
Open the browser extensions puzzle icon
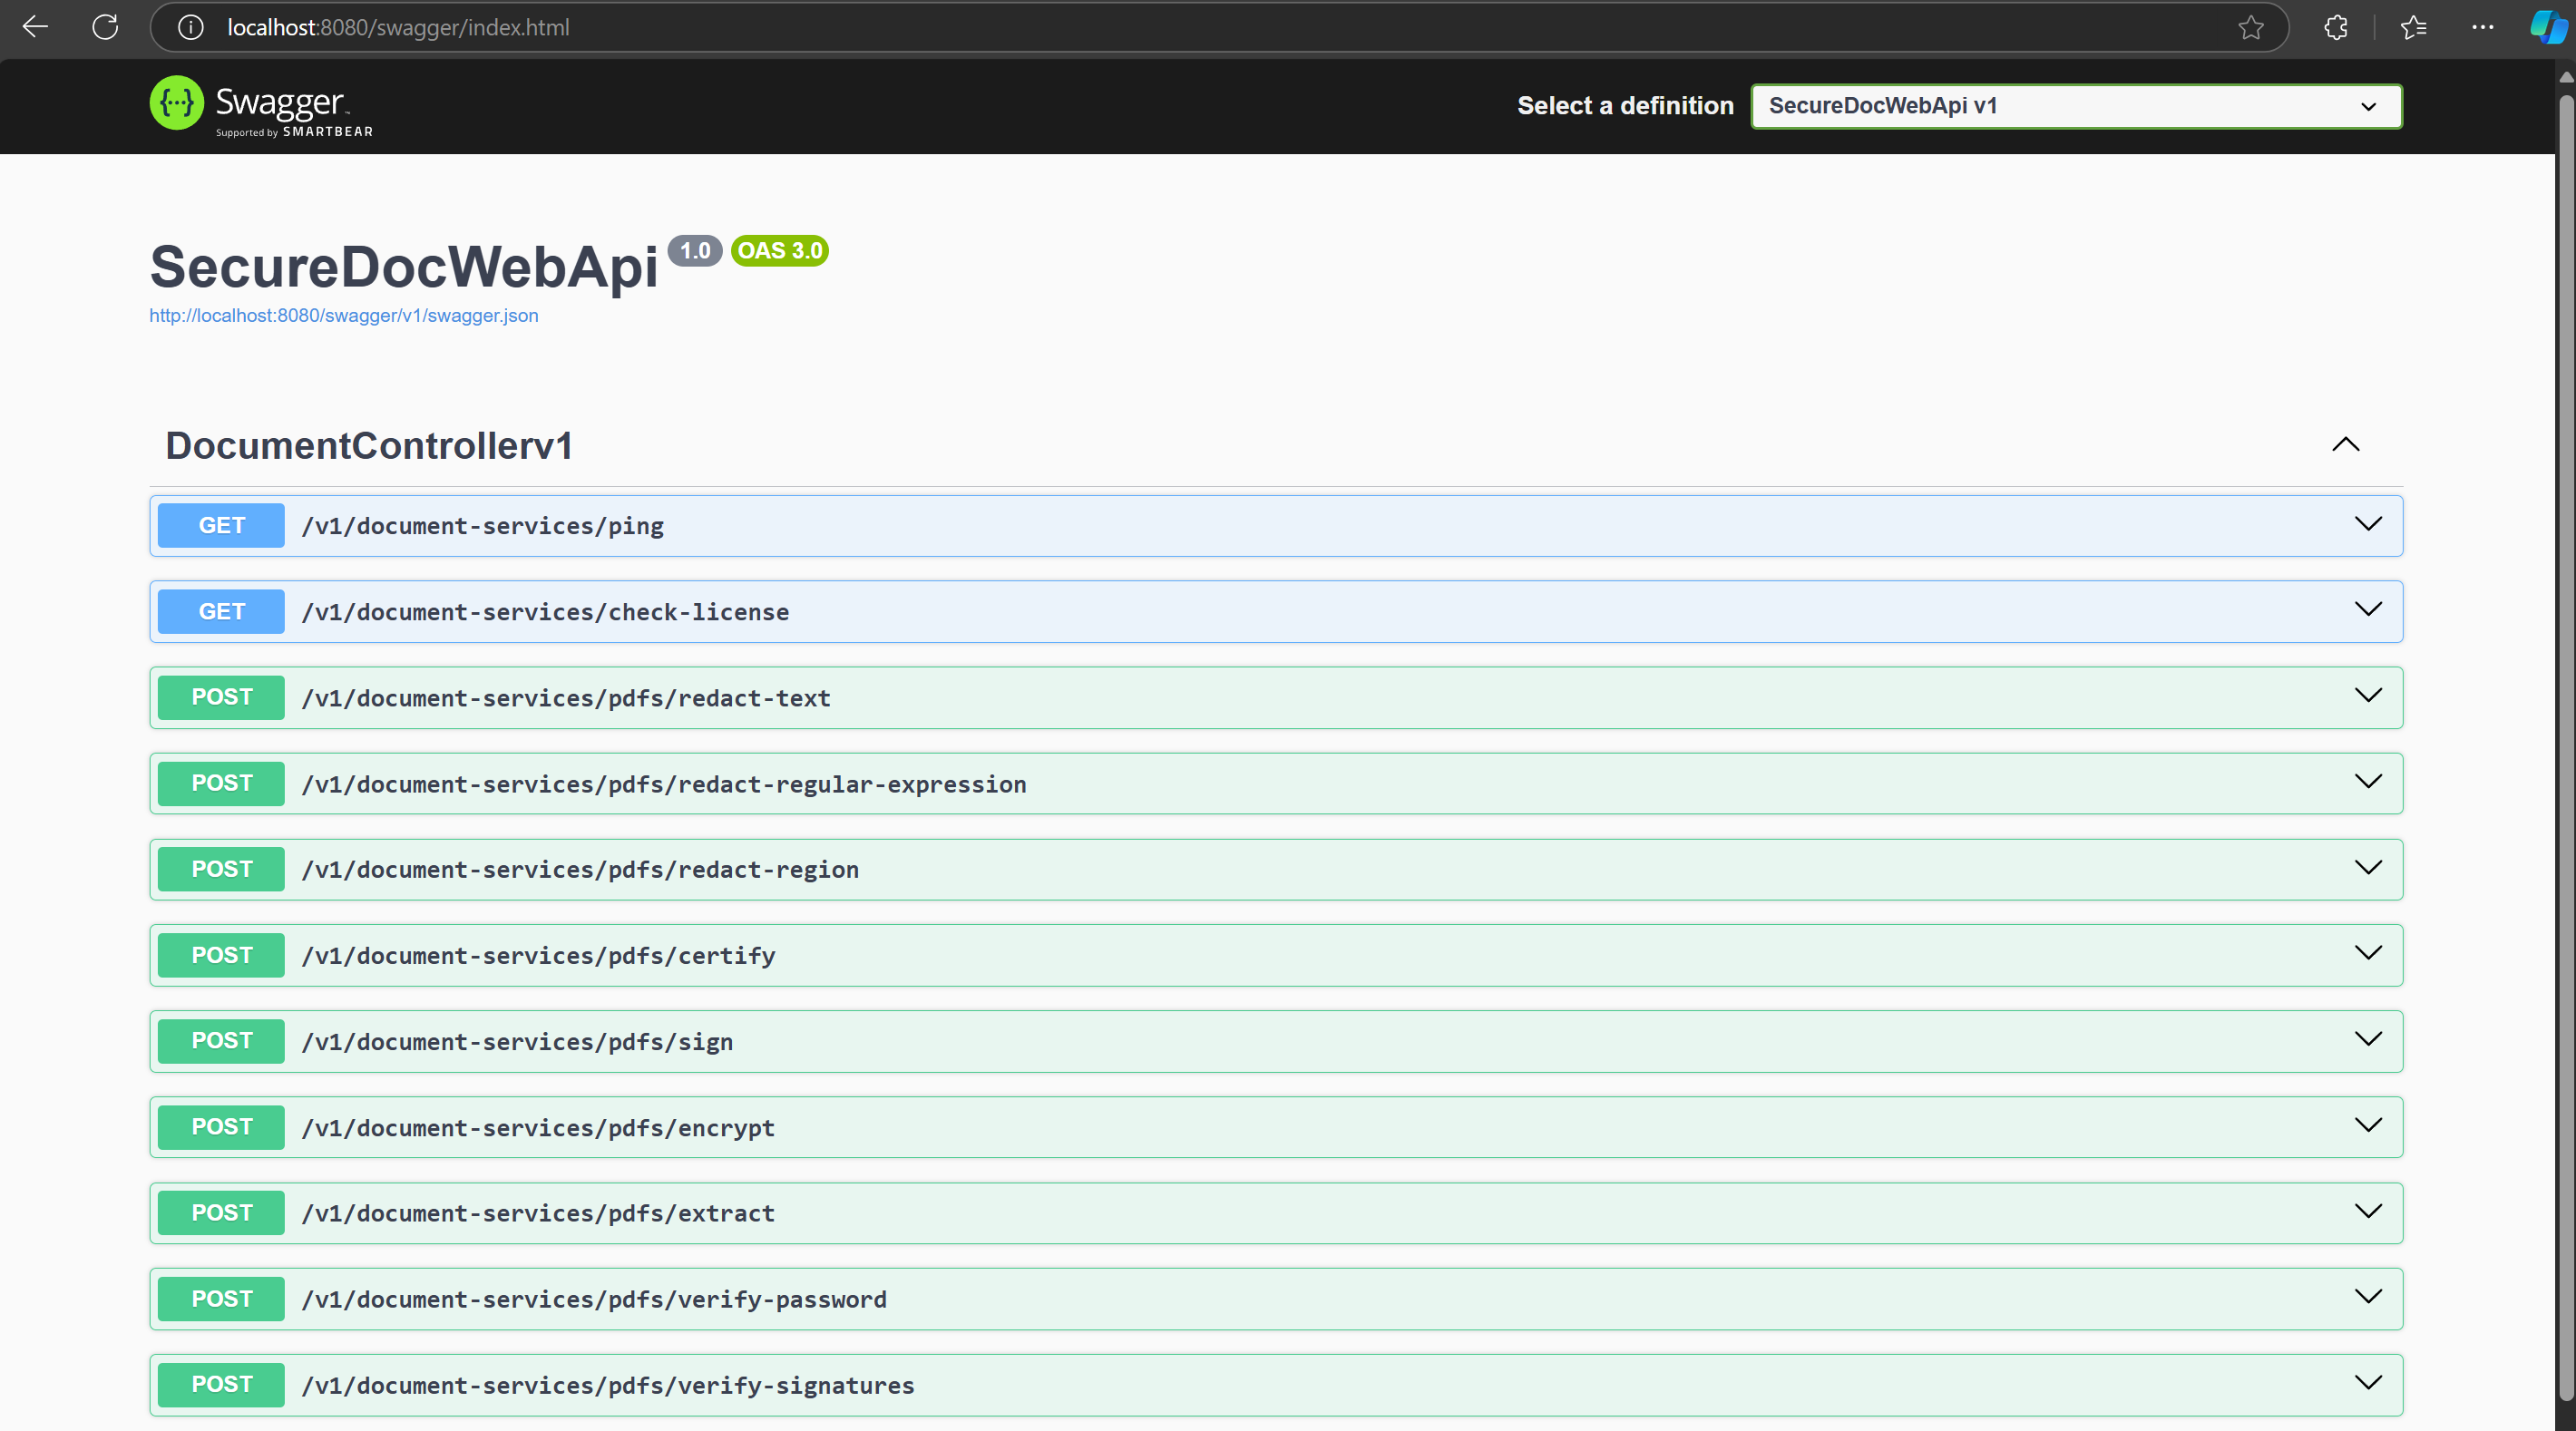tap(2336, 27)
